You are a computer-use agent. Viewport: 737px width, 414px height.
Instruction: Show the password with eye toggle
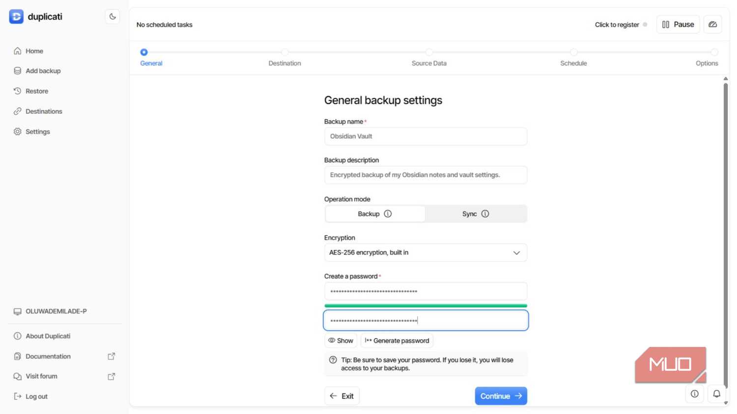click(x=340, y=340)
